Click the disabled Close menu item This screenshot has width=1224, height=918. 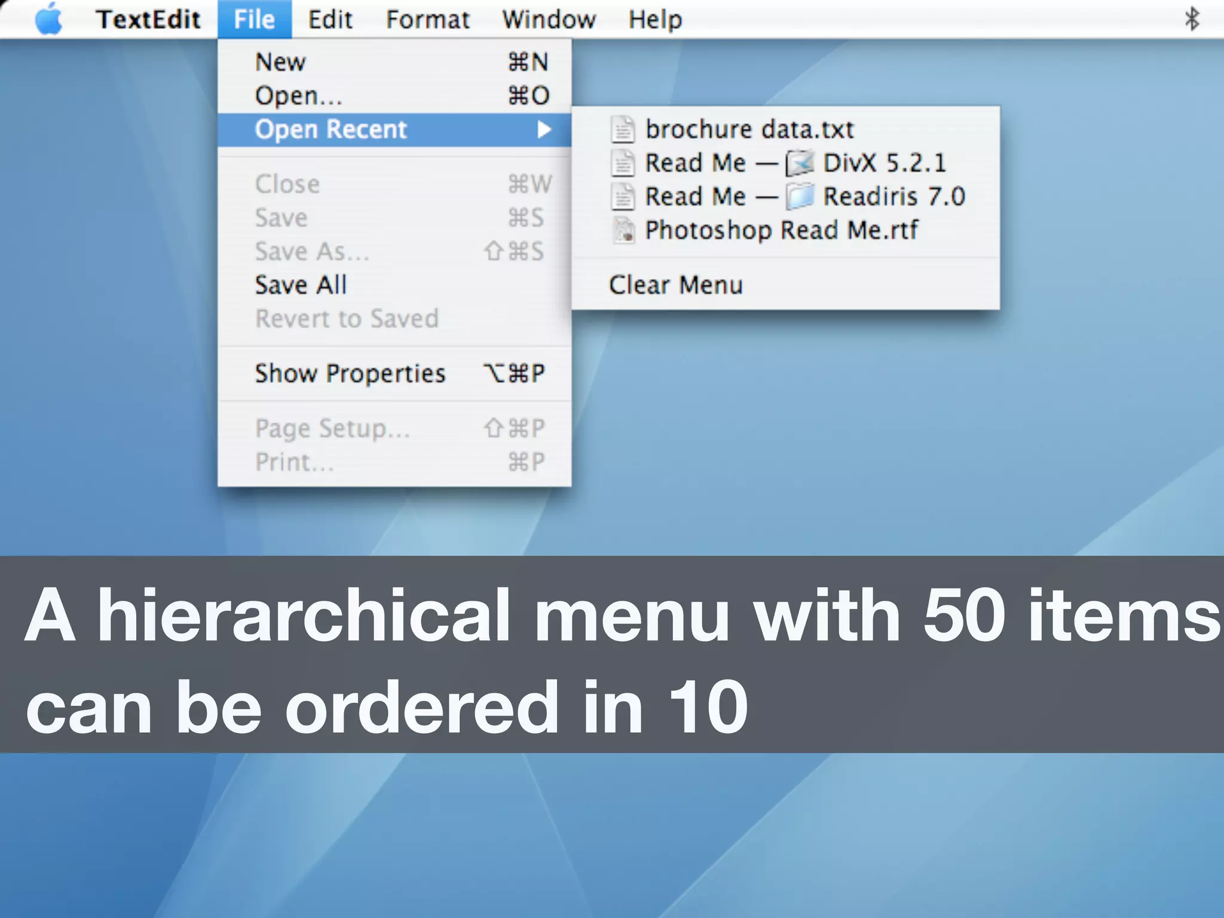click(x=394, y=184)
